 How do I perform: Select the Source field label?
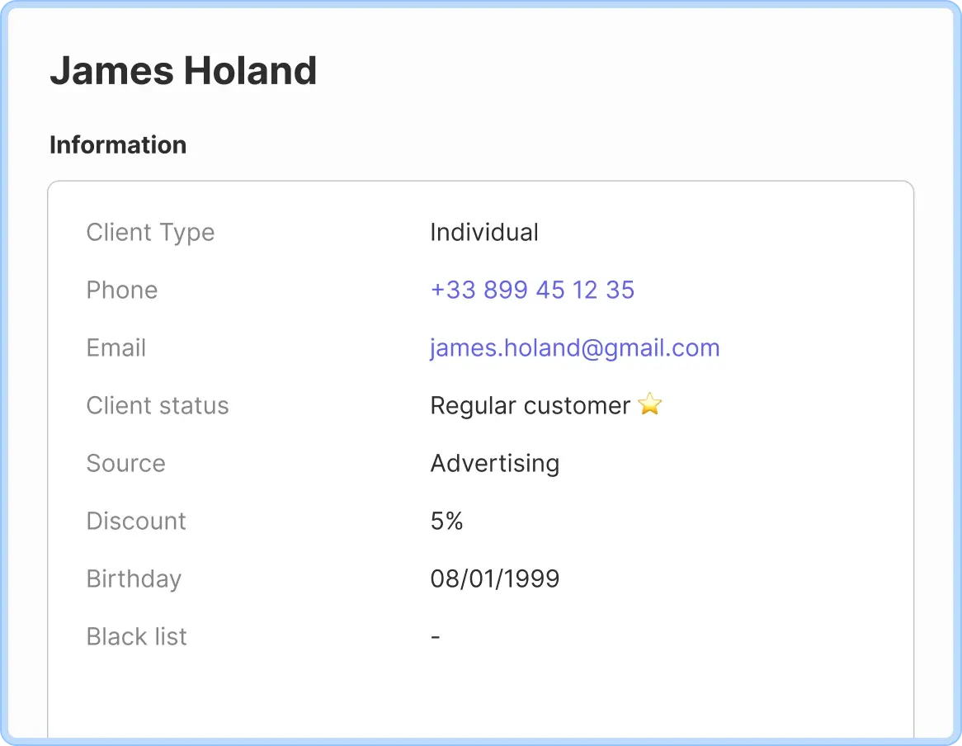pyautogui.click(x=125, y=463)
